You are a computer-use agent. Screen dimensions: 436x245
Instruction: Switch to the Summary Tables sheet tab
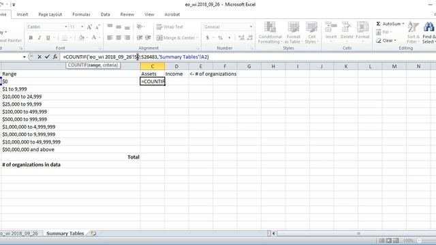click(65, 233)
